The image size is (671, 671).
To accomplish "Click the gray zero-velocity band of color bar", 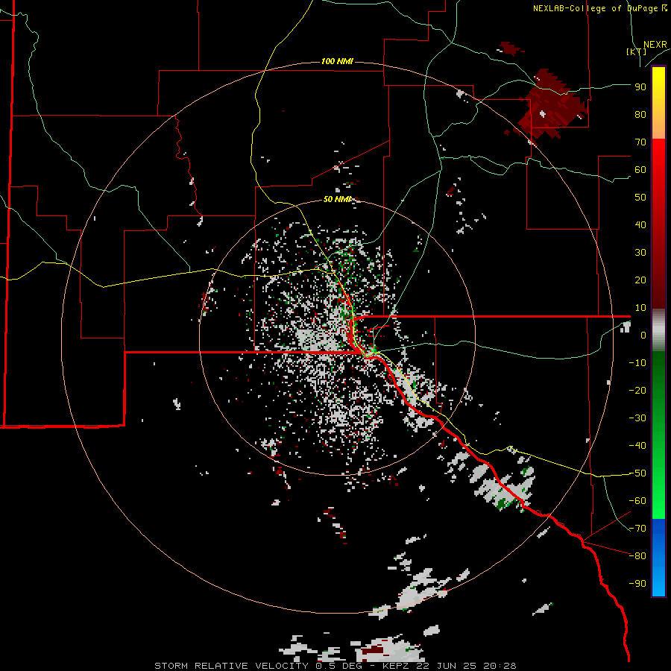I will click(x=658, y=330).
